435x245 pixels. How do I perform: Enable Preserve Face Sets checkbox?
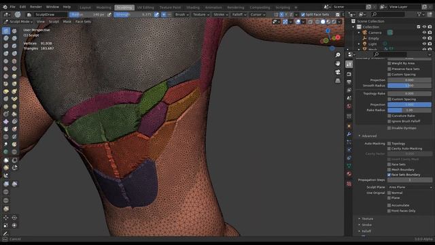[389, 69]
